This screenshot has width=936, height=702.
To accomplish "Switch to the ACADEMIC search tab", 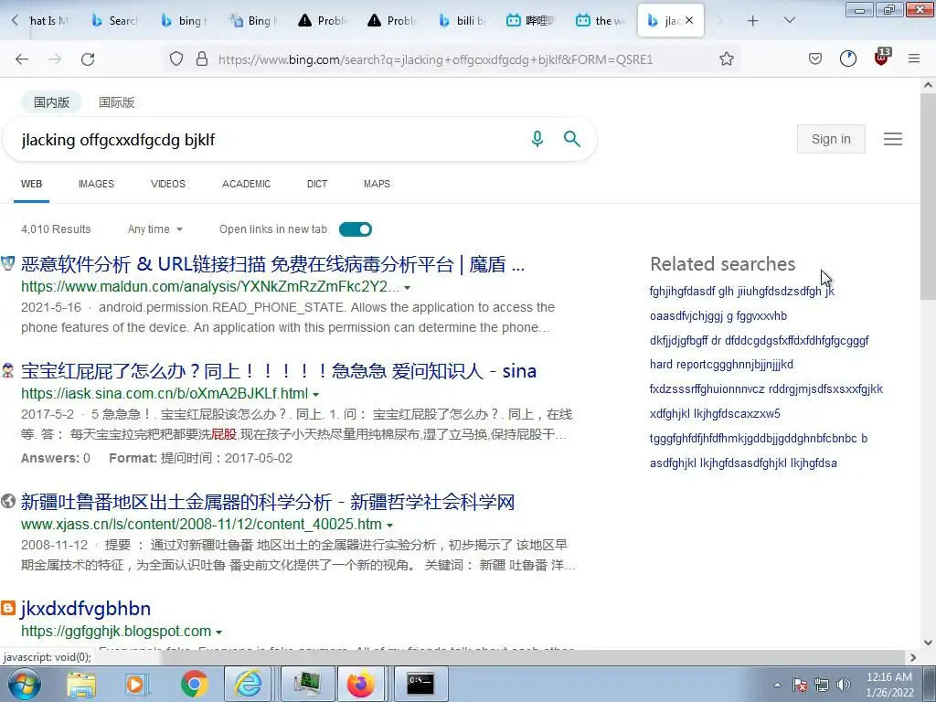I will click(246, 184).
